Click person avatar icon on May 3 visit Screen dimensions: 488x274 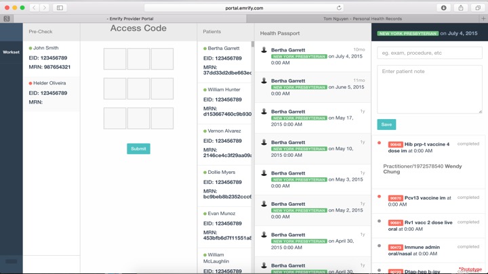click(264, 173)
